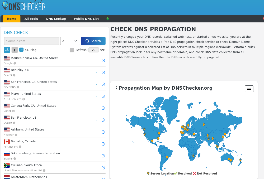This screenshot has height=179, width=264.
Task: Click the locate icon for Yekaterinburg row
Action: [x=103, y=156]
